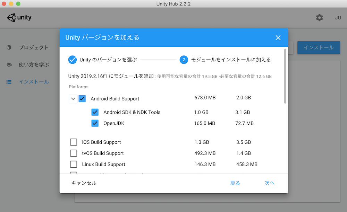Click the モジュールをインストールに加える step label
Image resolution: width=347 pixels, height=212 pixels.
point(231,60)
